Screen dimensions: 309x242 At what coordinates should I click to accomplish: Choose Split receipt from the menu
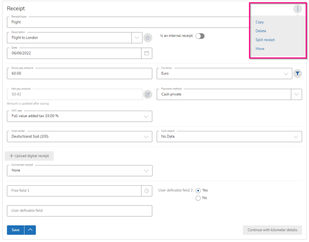[265, 40]
